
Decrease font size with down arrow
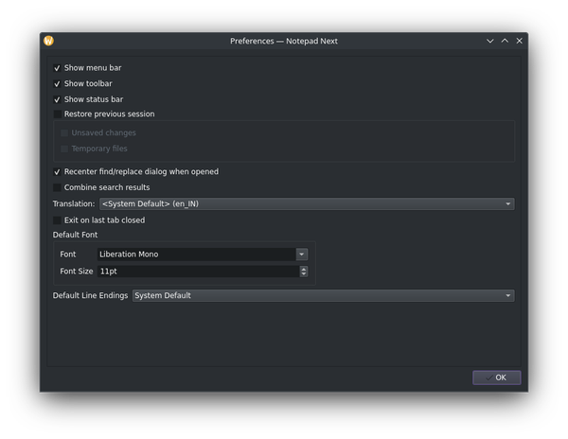click(x=304, y=274)
